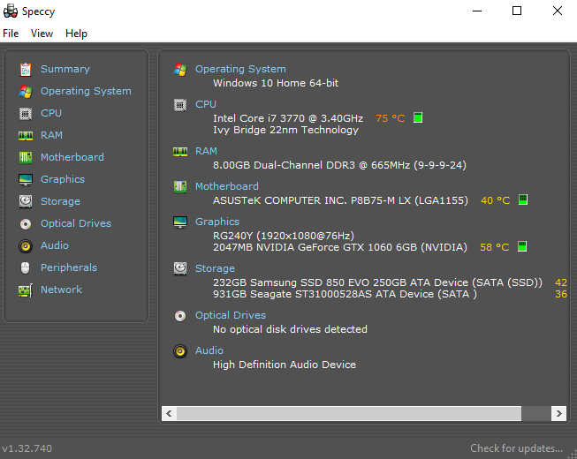Click the Samsung SSD 850 EVO storage line
The width and height of the screenshot is (577, 459).
pos(377,282)
